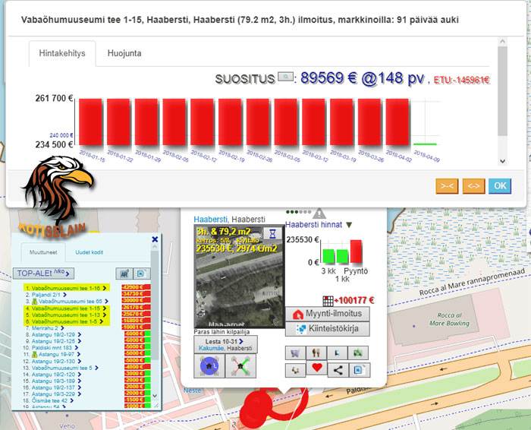Close the TOP-ALEt list panel with the blue X
The width and height of the screenshot is (531, 430).
point(155,239)
